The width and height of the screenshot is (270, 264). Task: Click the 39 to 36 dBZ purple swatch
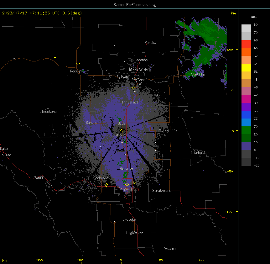(246, 107)
